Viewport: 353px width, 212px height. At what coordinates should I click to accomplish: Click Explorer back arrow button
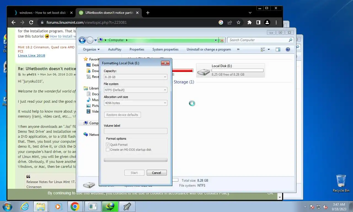click(x=82, y=40)
